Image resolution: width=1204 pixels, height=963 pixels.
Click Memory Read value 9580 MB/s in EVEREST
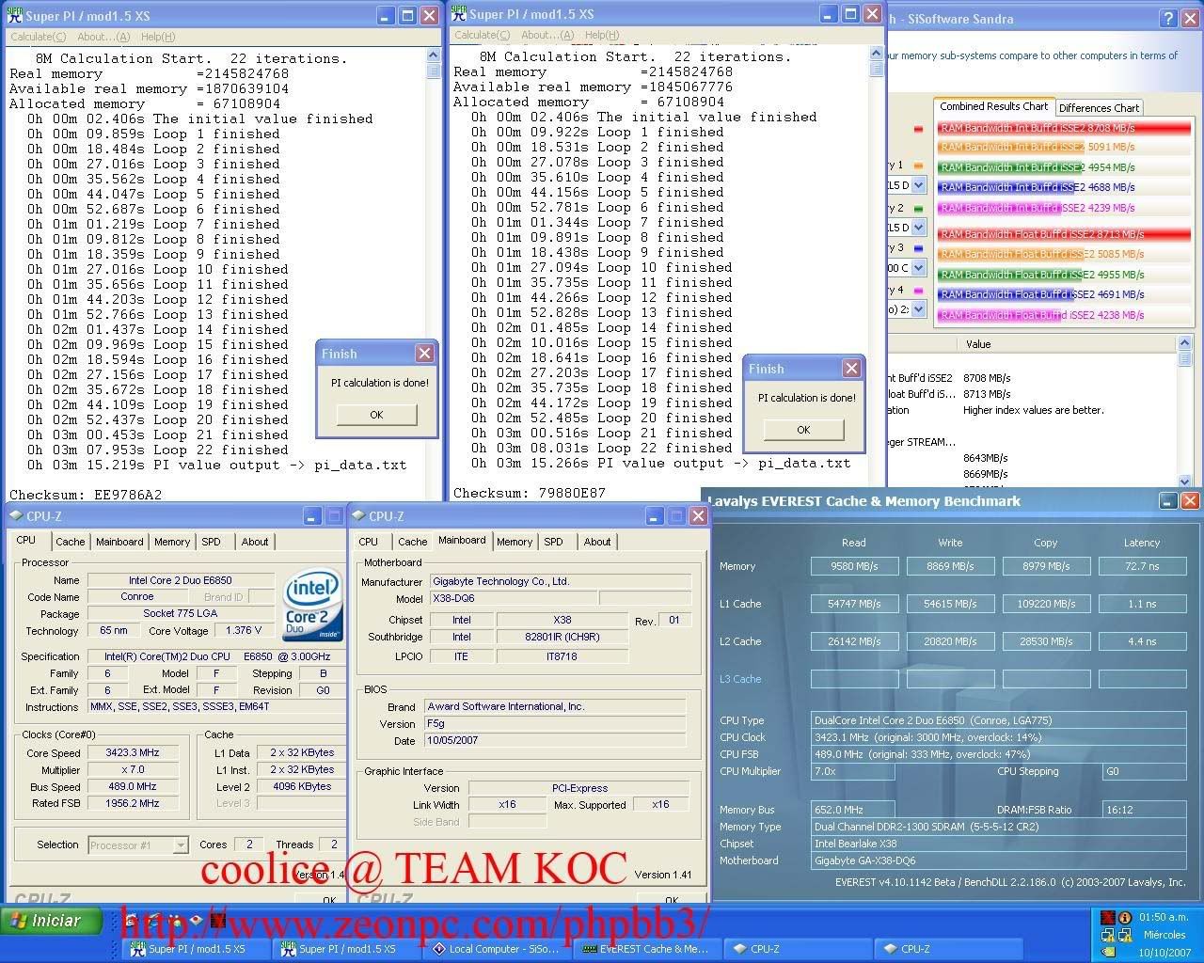854,566
